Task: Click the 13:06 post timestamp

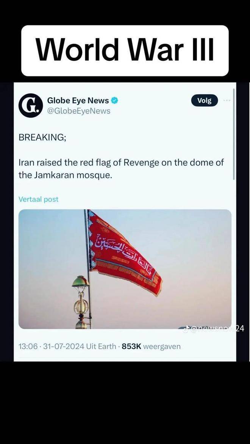Action: (x=28, y=346)
